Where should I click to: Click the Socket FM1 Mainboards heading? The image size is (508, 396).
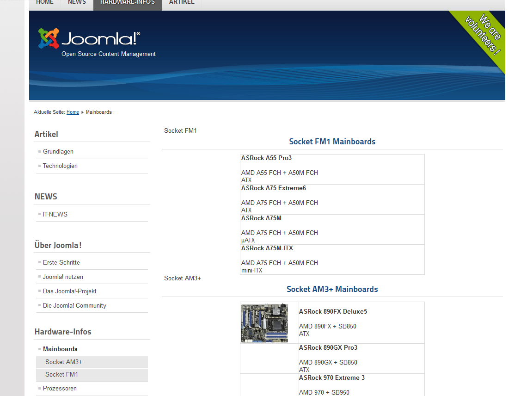tap(332, 142)
